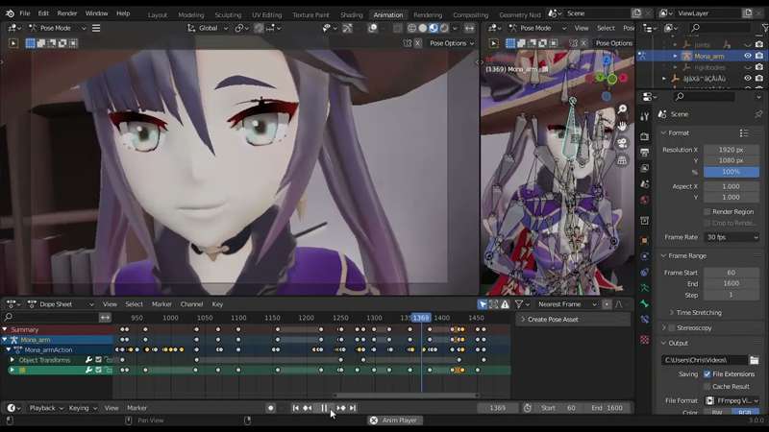Screen dimensions: 769x432
Task: Open the Channel menu in Dope Sheet
Action: coord(191,304)
